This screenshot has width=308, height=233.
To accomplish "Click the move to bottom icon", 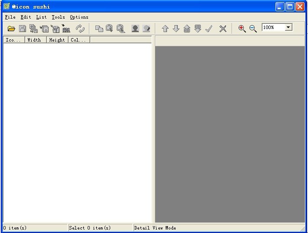I will coord(198,29).
